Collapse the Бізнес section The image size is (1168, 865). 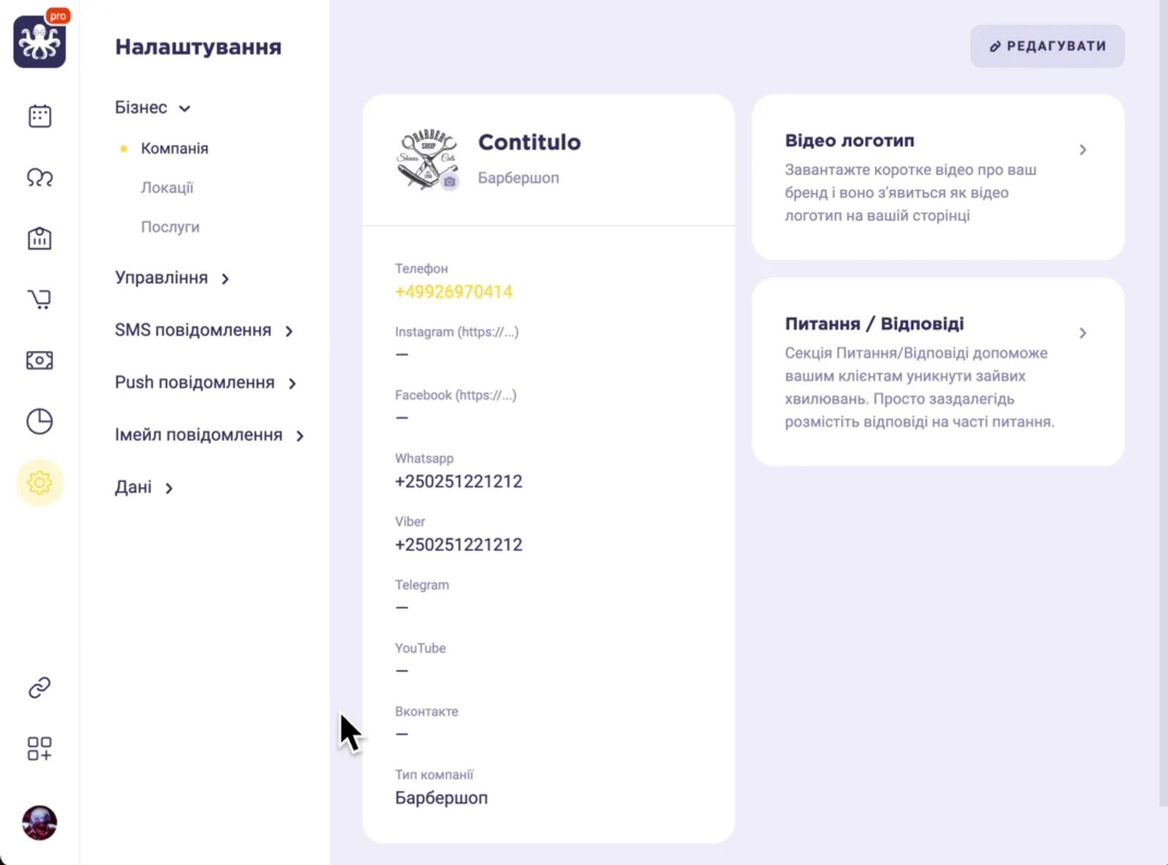pos(152,108)
